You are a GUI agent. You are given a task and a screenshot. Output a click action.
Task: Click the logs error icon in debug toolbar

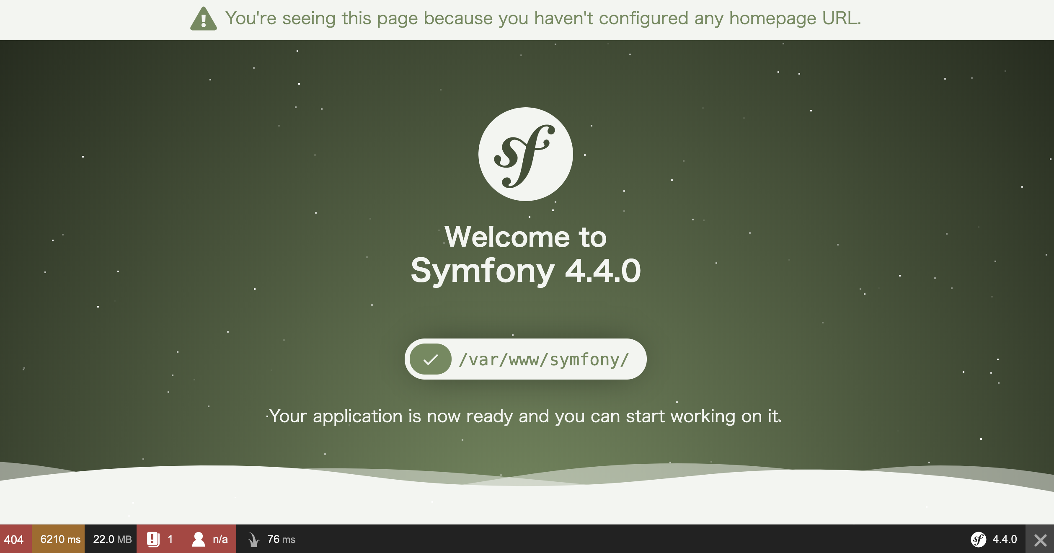pyautogui.click(x=153, y=539)
